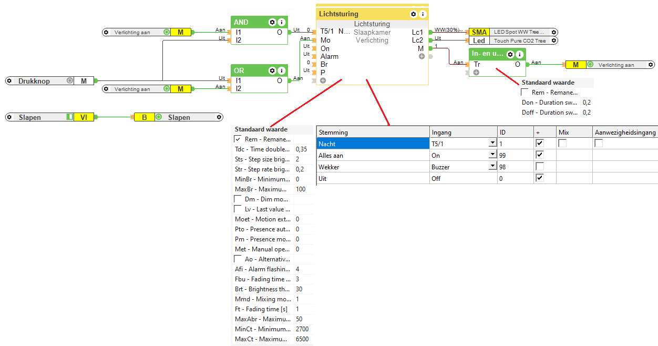Viewport: 658px width, 346px height.
Task: Open Ingang dropdown showing Buzzer
Action: tap(492, 167)
